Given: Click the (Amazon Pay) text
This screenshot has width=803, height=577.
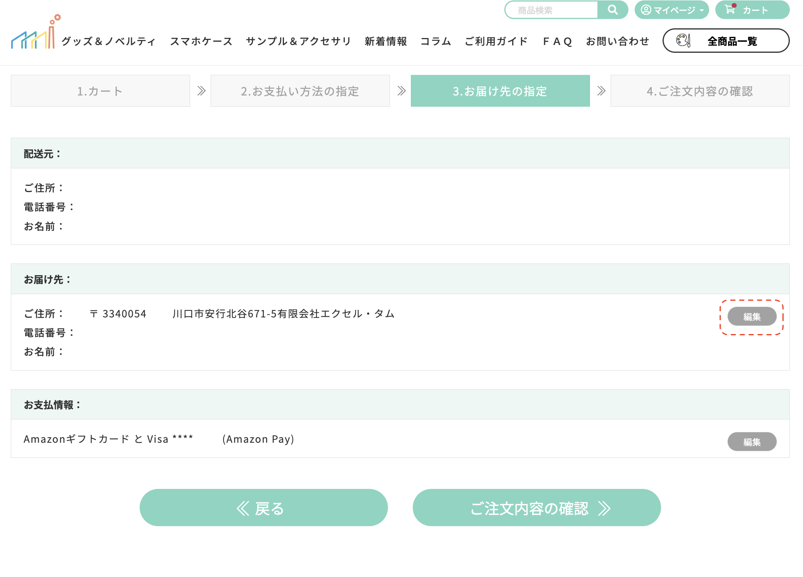Looking at the screenshot, I should 258,439.
